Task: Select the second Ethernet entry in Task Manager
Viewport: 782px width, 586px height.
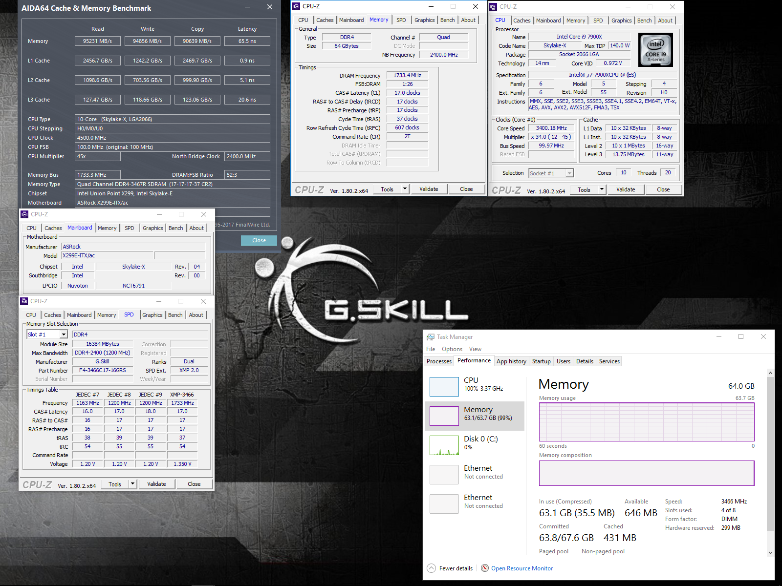Action: pyautogui.click(x=444, y=503)
